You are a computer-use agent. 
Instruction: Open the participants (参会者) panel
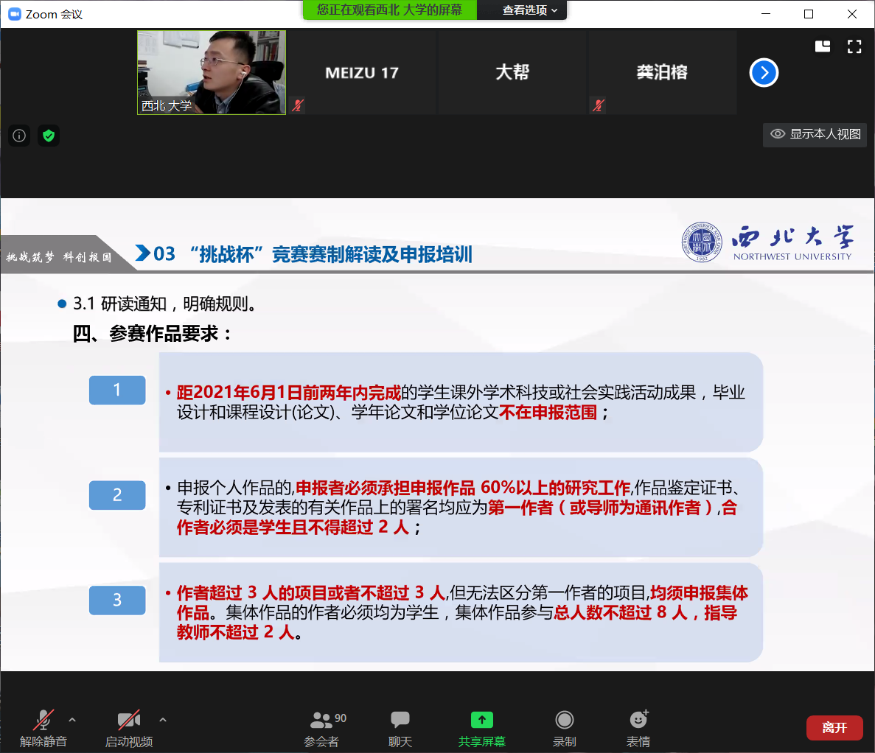tap(322, 727)
